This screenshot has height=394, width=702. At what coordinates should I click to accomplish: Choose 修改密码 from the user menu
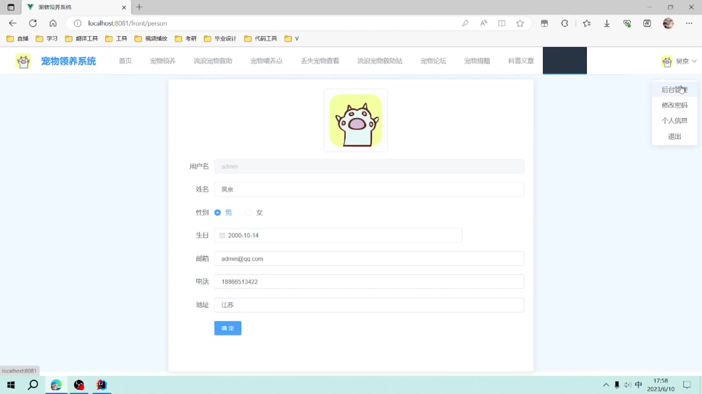[x=674, y=105]
